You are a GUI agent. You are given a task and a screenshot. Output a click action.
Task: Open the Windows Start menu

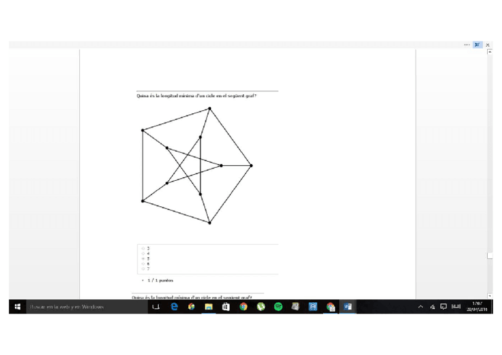18,306
